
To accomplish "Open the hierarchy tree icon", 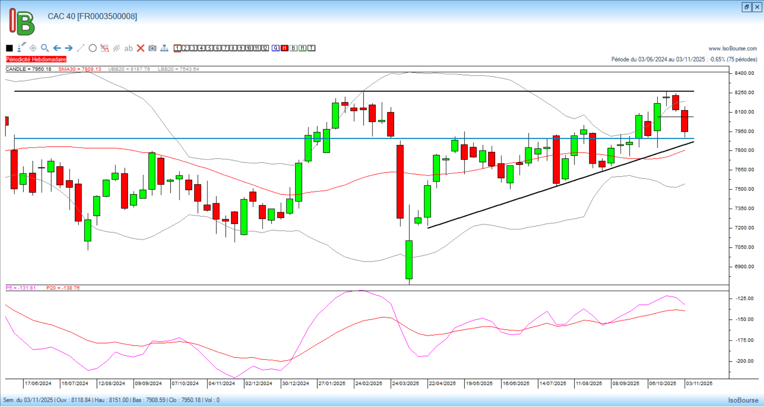I will 164,48.
